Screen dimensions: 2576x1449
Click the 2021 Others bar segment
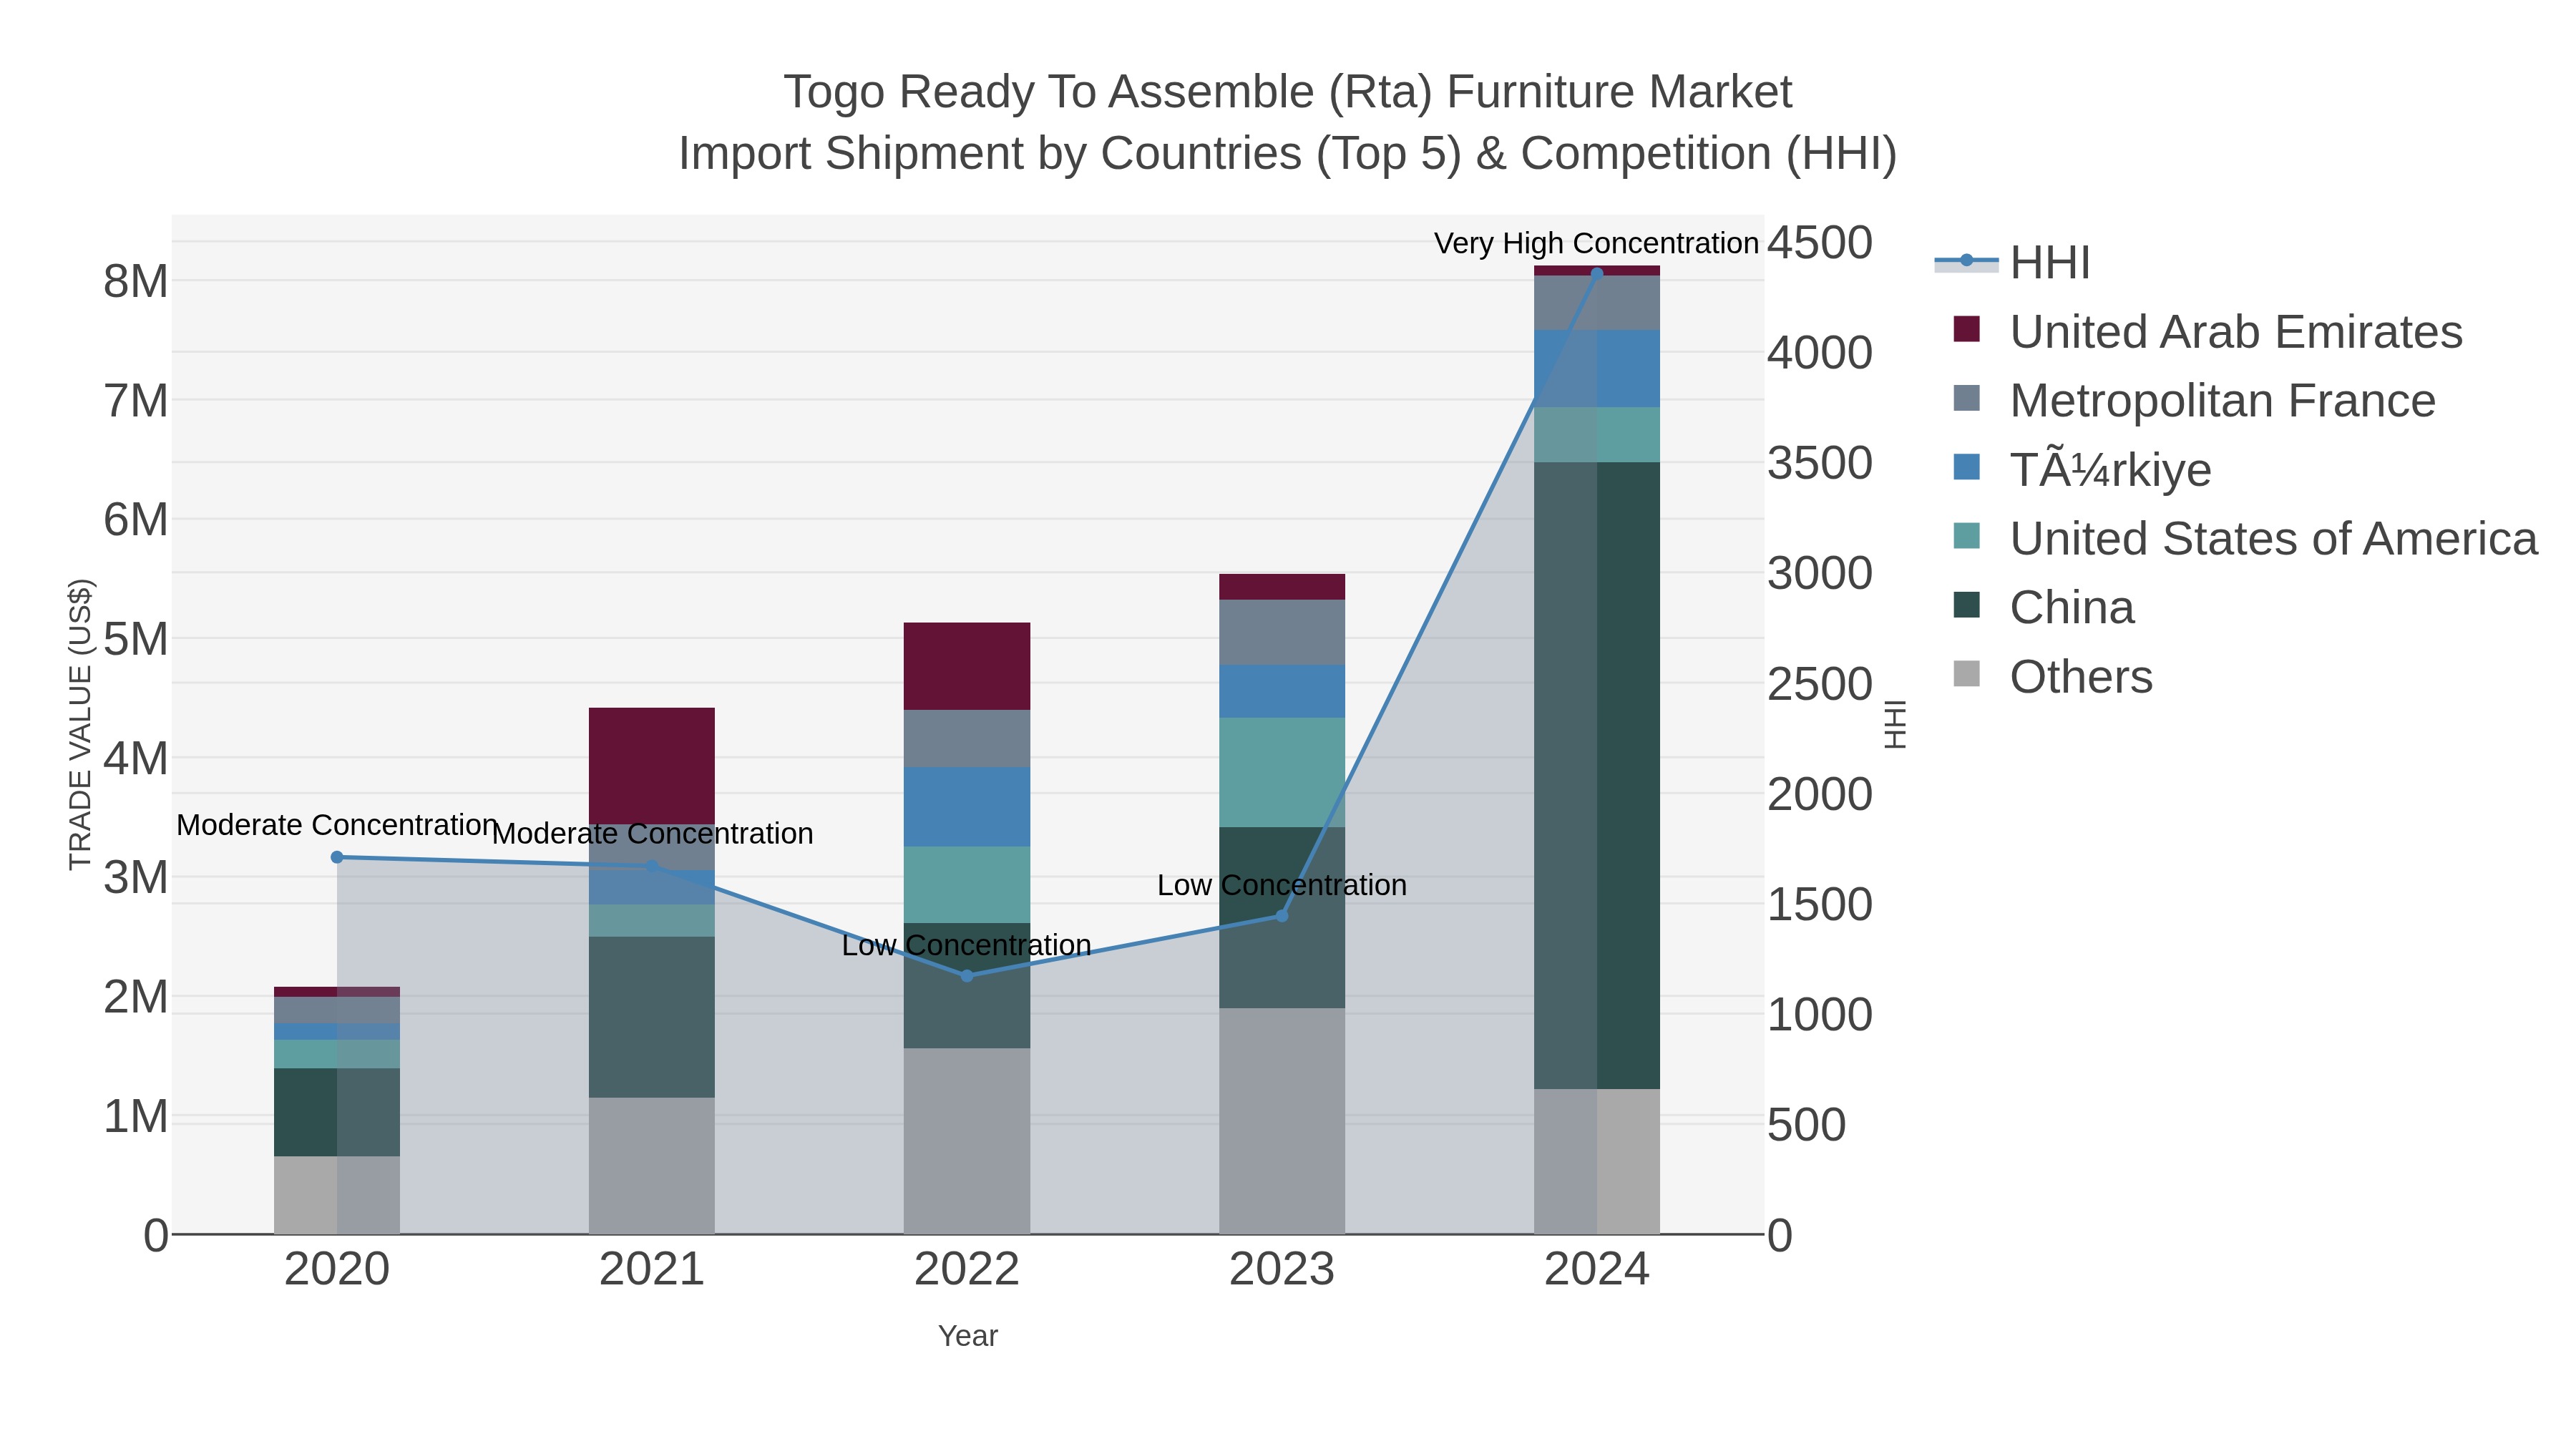pos(652,1166)
